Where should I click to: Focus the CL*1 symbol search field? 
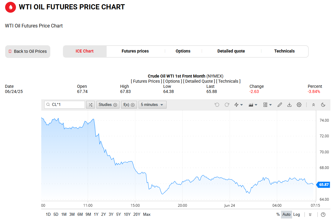click(x=64, y=105)
